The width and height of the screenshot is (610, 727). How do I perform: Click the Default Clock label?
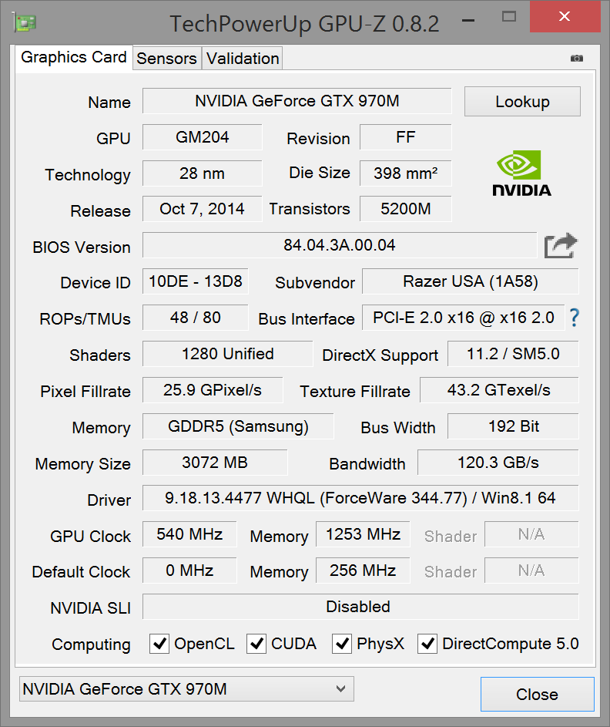(x=81, y=572)
